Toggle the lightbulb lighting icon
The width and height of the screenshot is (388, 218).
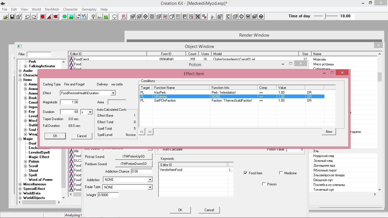point(93,17)
